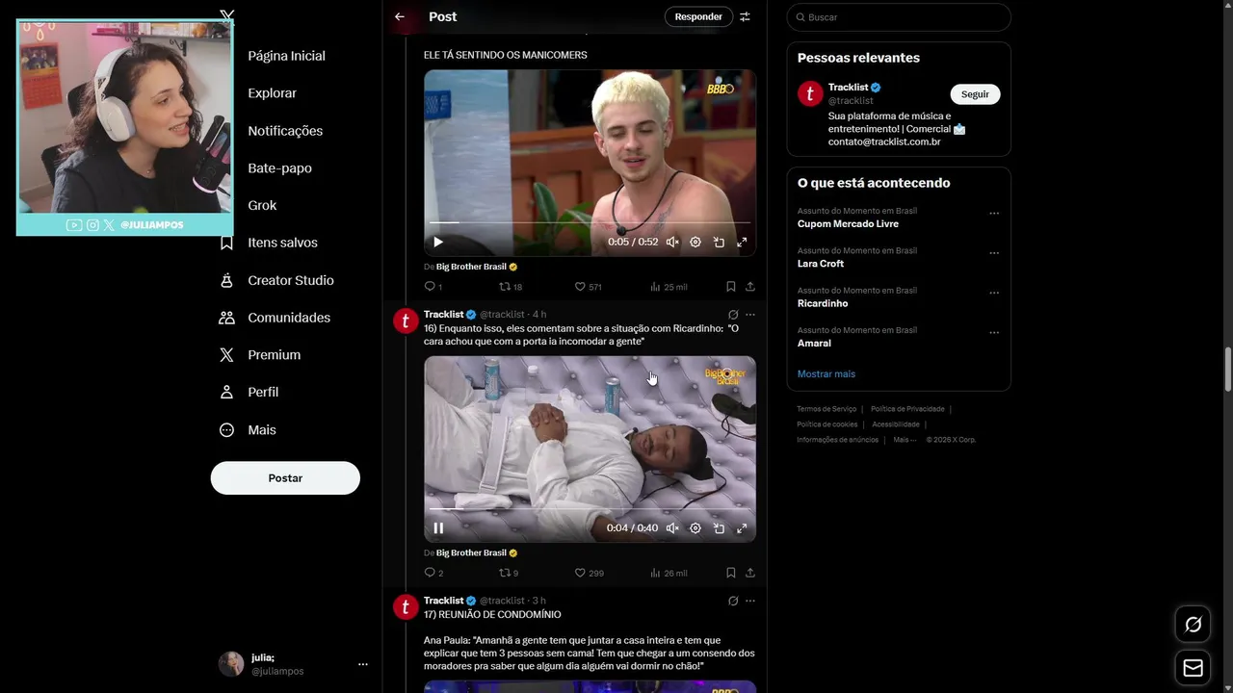
Task: Toggle picture-in-picture on 0:40 video
Action: (719, 528)
